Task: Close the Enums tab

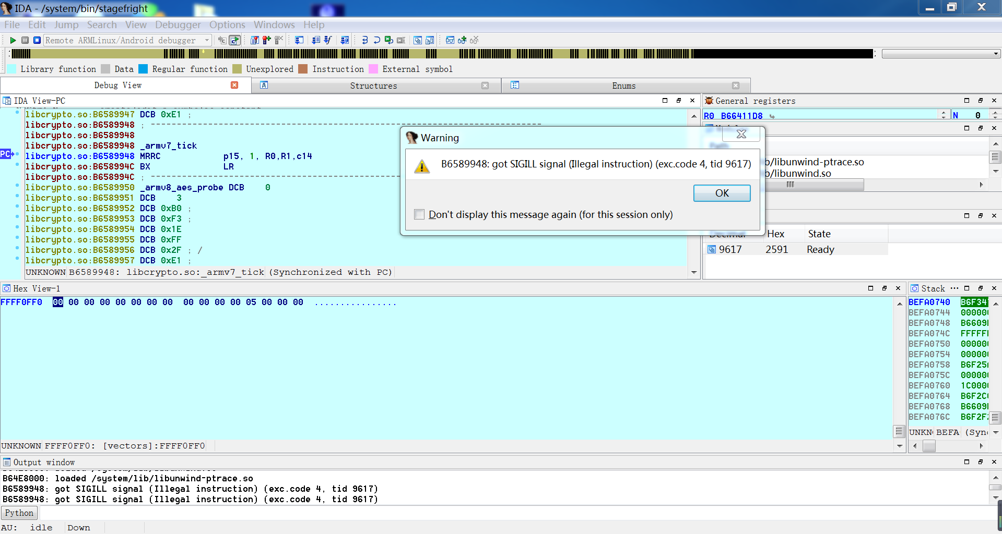Action: (736, 86)
